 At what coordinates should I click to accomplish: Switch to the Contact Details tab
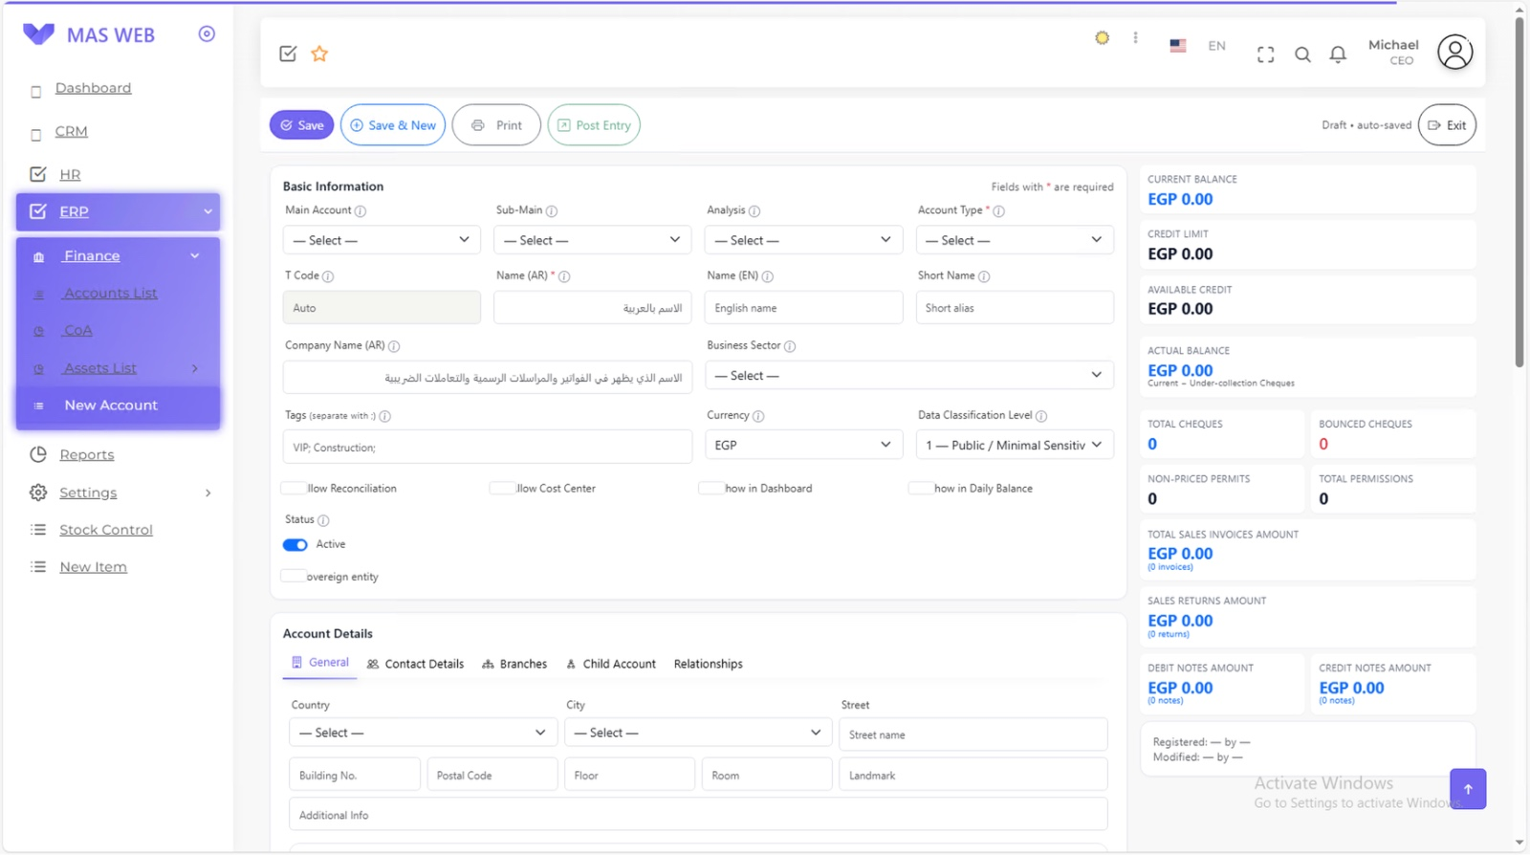point(416,664)
